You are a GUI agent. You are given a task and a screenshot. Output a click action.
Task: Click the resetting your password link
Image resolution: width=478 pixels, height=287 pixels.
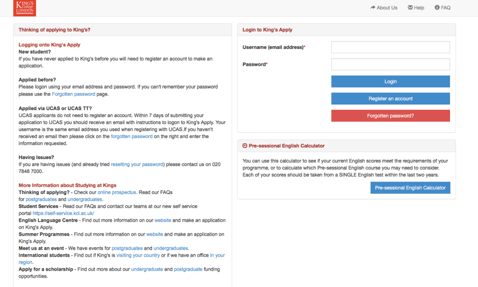pos(137,164)
